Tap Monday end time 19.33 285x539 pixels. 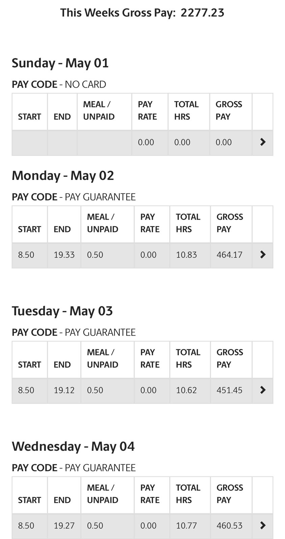point(64,255)
